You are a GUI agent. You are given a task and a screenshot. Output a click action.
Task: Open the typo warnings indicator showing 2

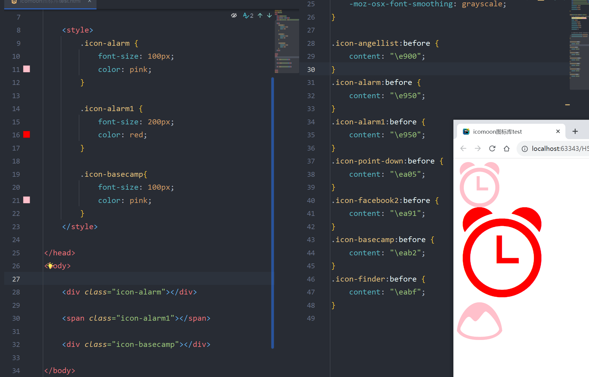[248, 15]
